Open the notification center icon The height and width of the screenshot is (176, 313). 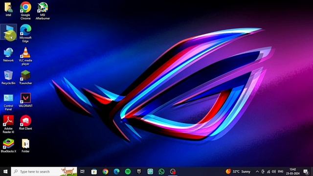306,172
